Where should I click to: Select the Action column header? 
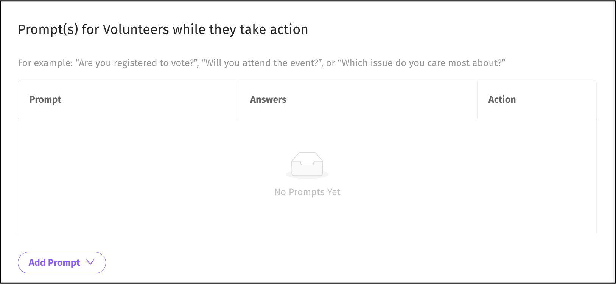tap(502, 100)
